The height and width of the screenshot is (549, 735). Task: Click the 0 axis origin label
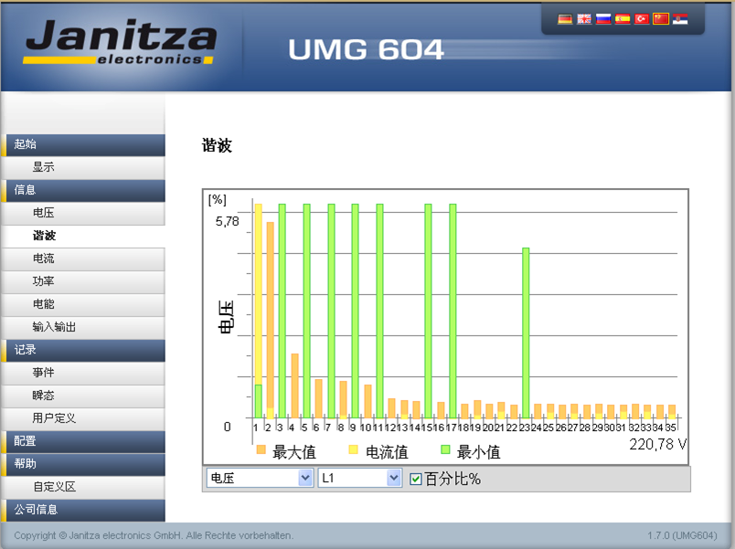[228, 427]
